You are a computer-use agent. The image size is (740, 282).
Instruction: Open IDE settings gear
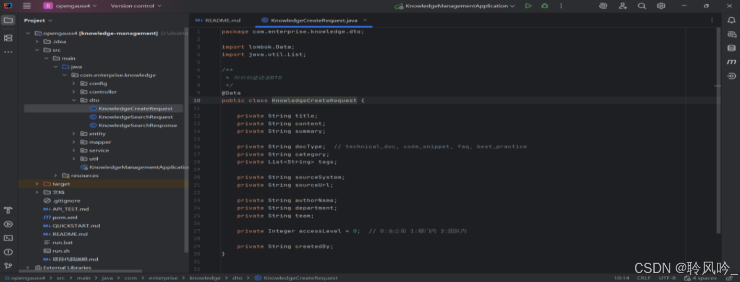[x=661, y=6]
